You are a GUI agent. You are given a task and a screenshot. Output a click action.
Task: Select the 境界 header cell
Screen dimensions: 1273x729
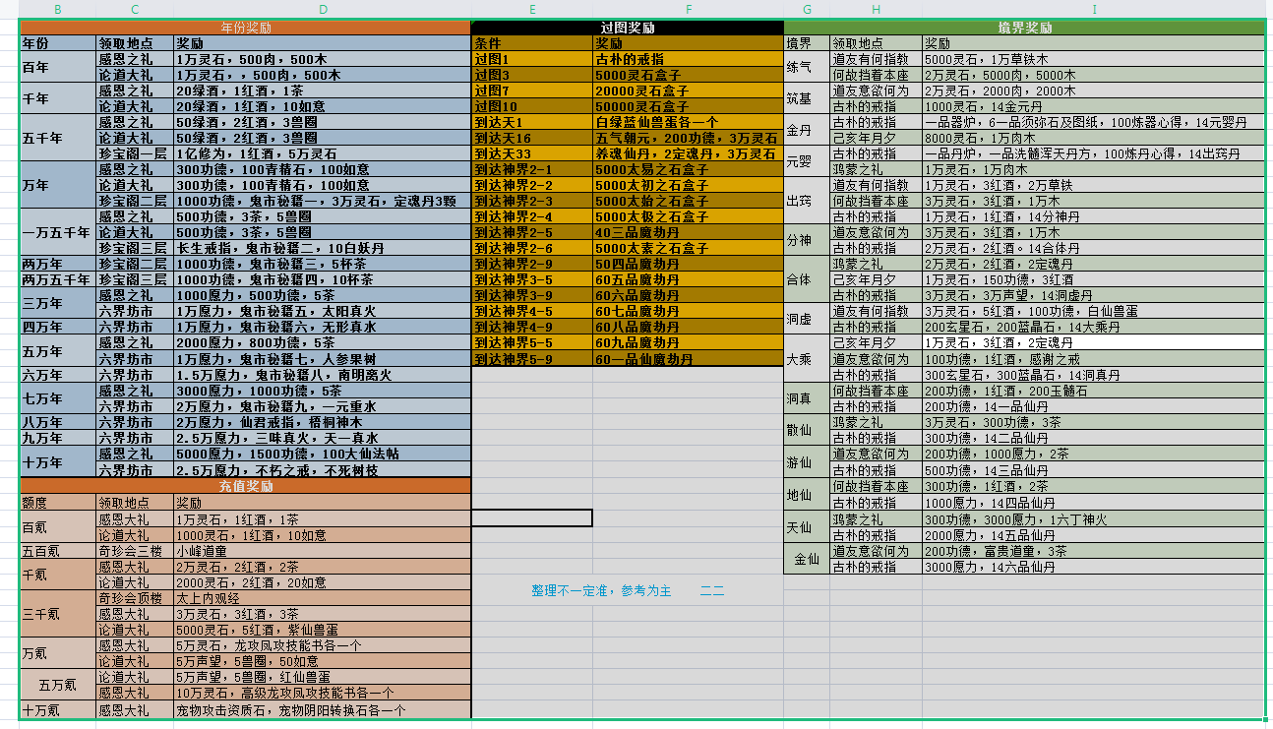(807, 43)
